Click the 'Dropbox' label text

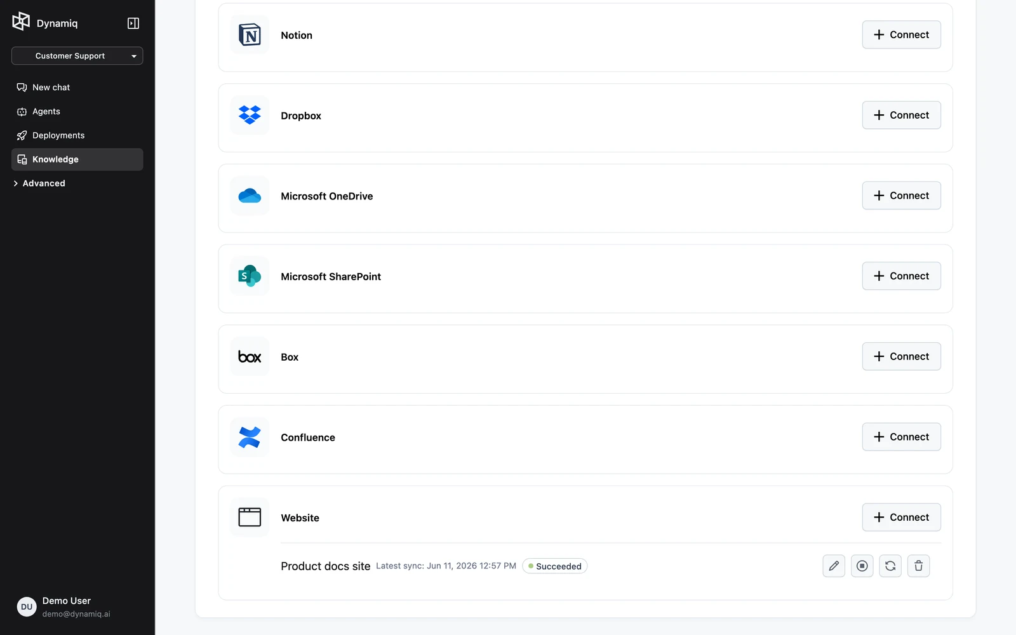pyautogui.click(x=301, y=116)
